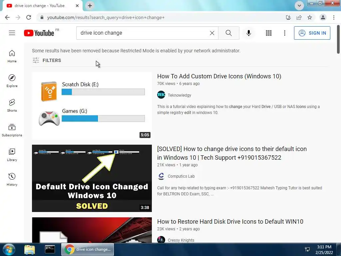Go back with browser back arrow
This screenshot has height=256, width=341.
coord(7,17)
